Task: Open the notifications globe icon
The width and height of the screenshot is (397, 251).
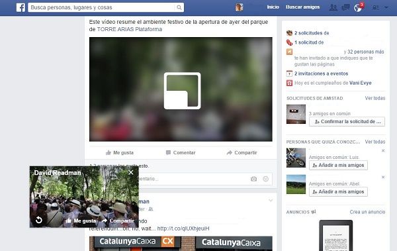Action: [358, 8]
